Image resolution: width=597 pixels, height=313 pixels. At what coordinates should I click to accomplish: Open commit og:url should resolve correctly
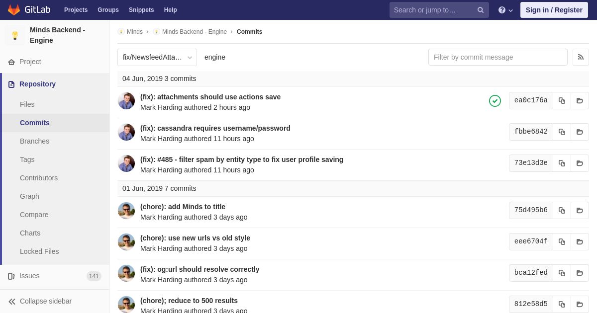pos(200,269)
